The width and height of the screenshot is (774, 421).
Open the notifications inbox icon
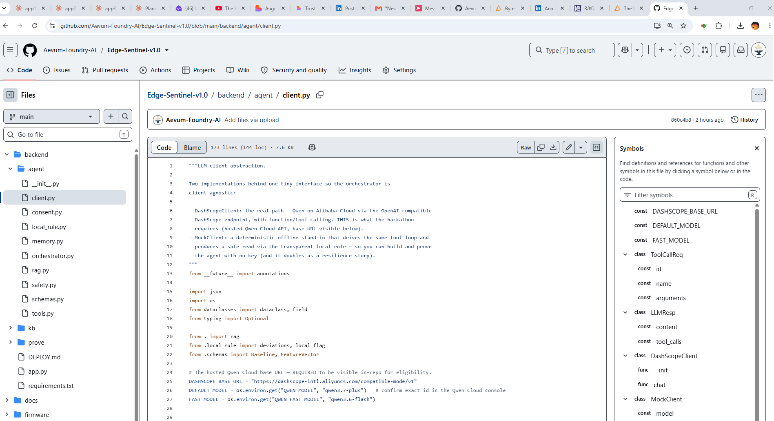point(741,50)
